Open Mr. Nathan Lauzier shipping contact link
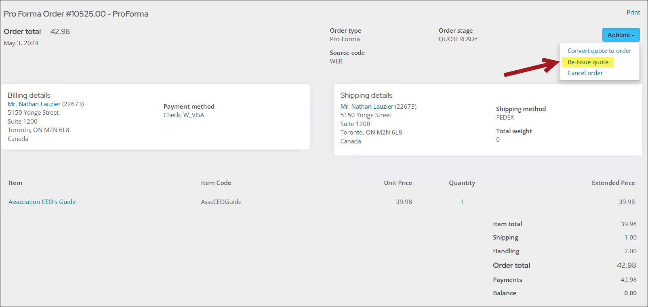 coord(367,107)
